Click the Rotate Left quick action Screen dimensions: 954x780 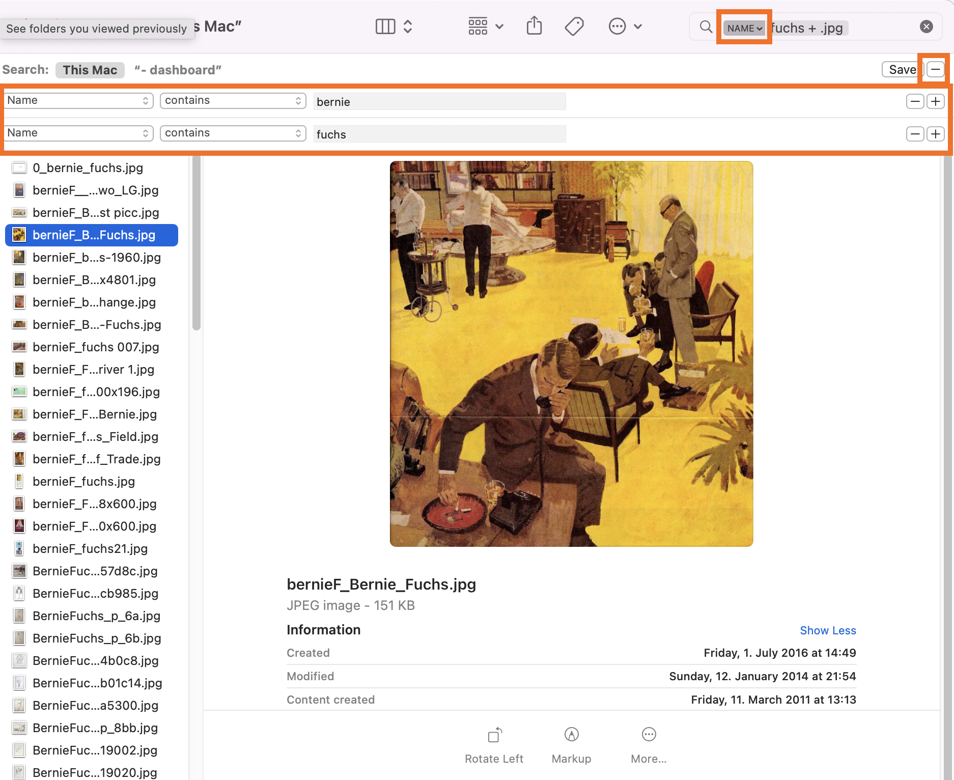[494, 745]
